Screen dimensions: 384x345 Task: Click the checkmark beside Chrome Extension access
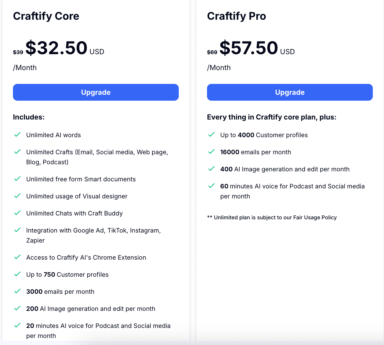17,257
